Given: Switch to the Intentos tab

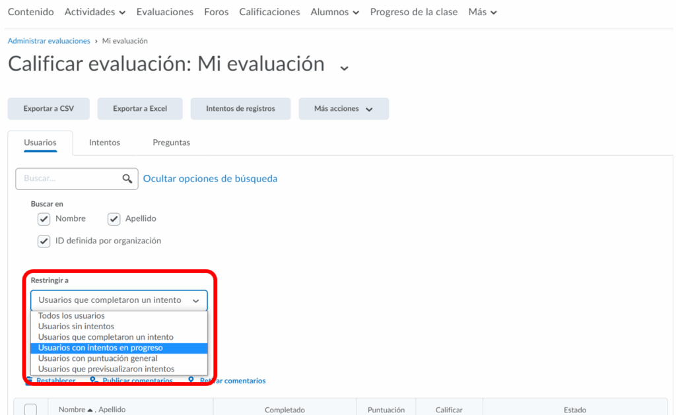Looking at the screenshot, I should [104, 143].
